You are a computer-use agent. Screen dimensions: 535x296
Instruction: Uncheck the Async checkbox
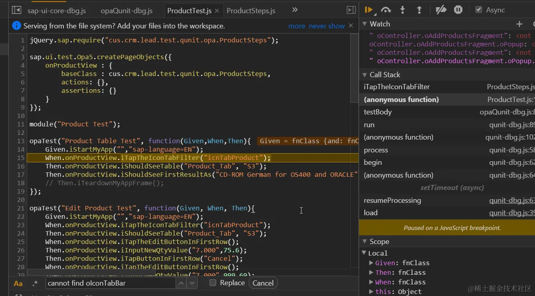(x=479, y=10)
